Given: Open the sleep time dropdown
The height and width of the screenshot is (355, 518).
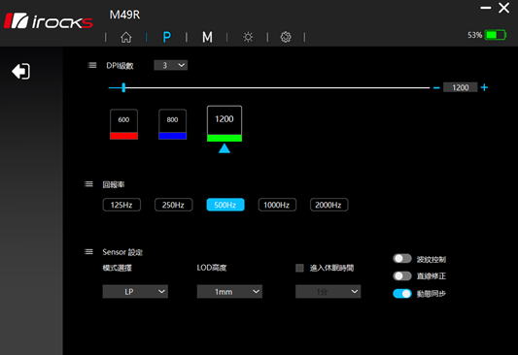Looking at the screenshot, I should [x=328, y=291].
